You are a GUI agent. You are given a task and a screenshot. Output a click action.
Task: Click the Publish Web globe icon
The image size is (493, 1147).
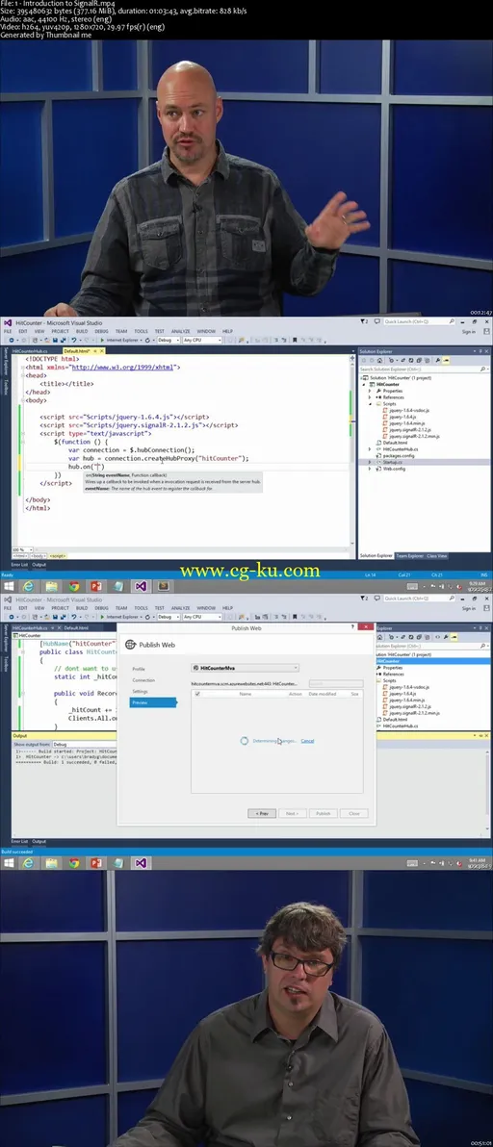[131, 645]
